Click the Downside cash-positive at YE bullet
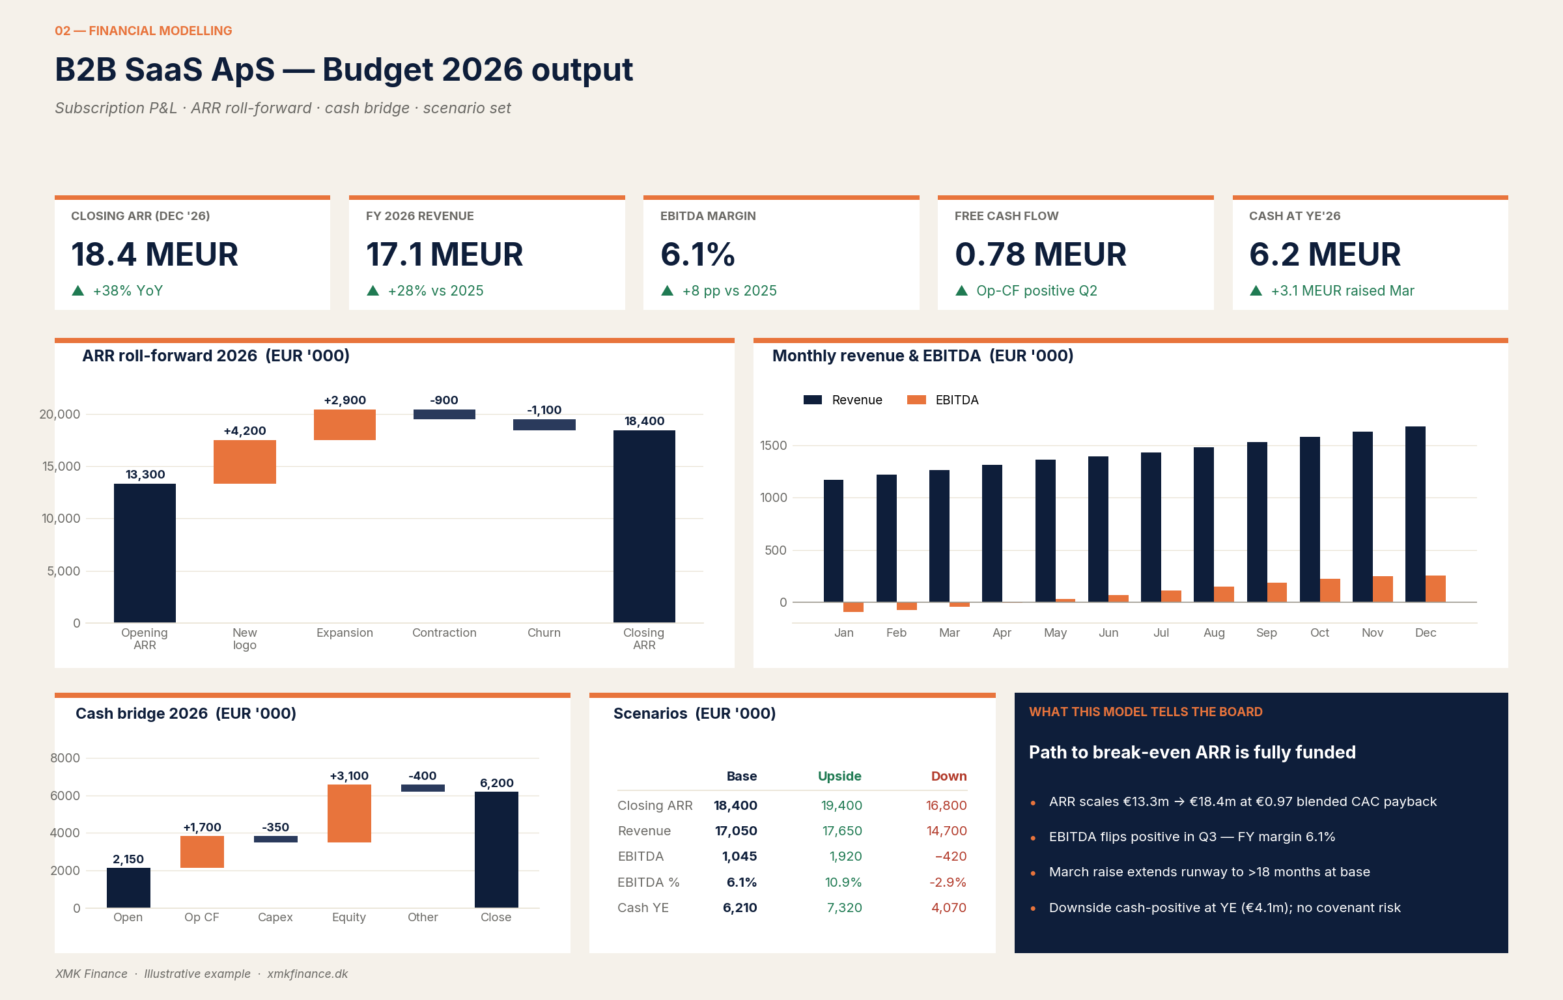 click(x=1224, y=908)
